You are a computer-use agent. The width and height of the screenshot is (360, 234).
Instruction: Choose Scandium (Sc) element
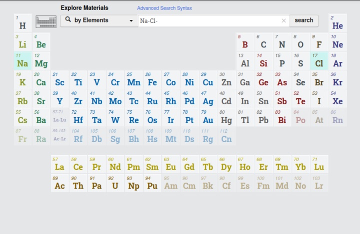59,80
